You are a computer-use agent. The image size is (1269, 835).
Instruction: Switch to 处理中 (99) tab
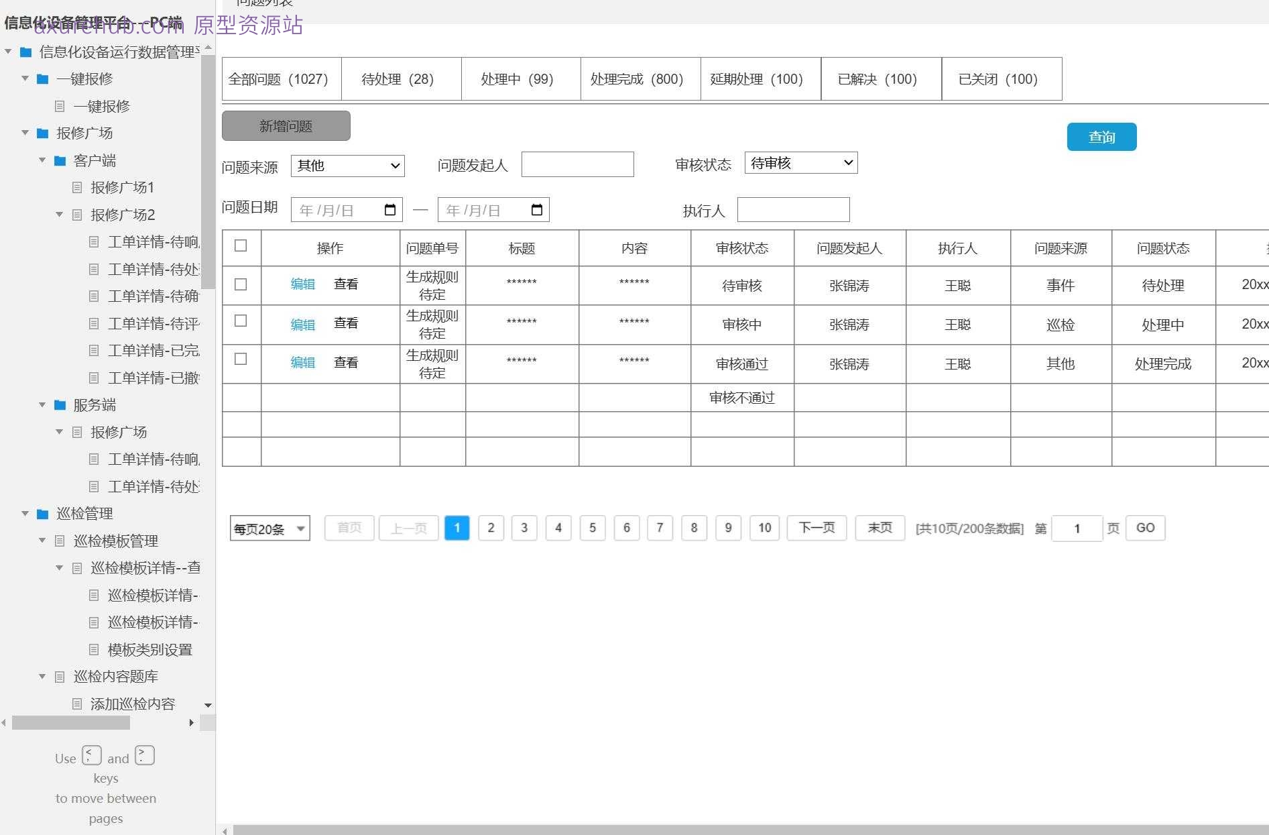tap(521, 79)
